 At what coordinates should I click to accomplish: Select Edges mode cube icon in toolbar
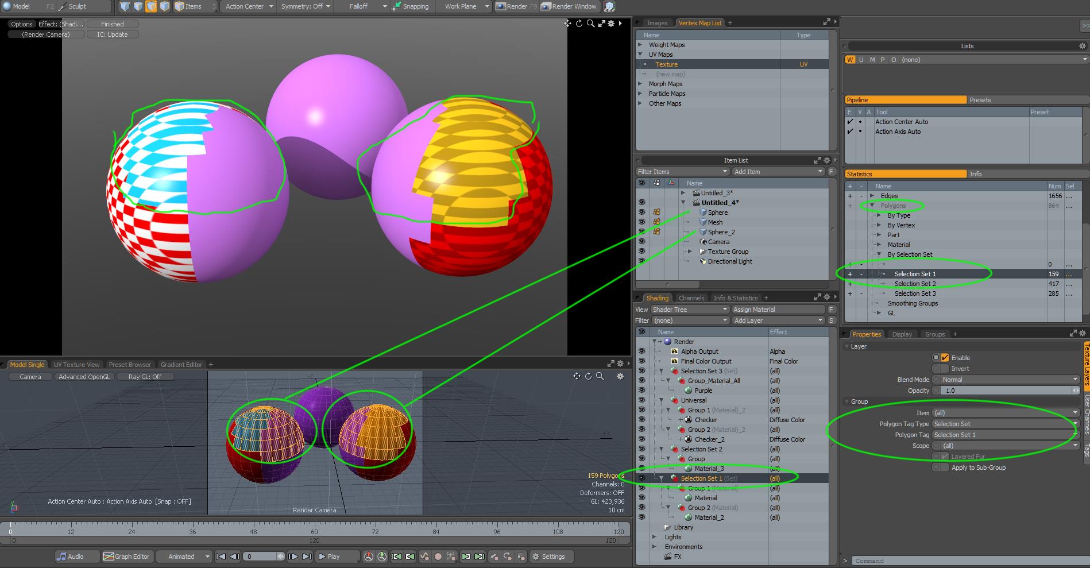[138, 6]
